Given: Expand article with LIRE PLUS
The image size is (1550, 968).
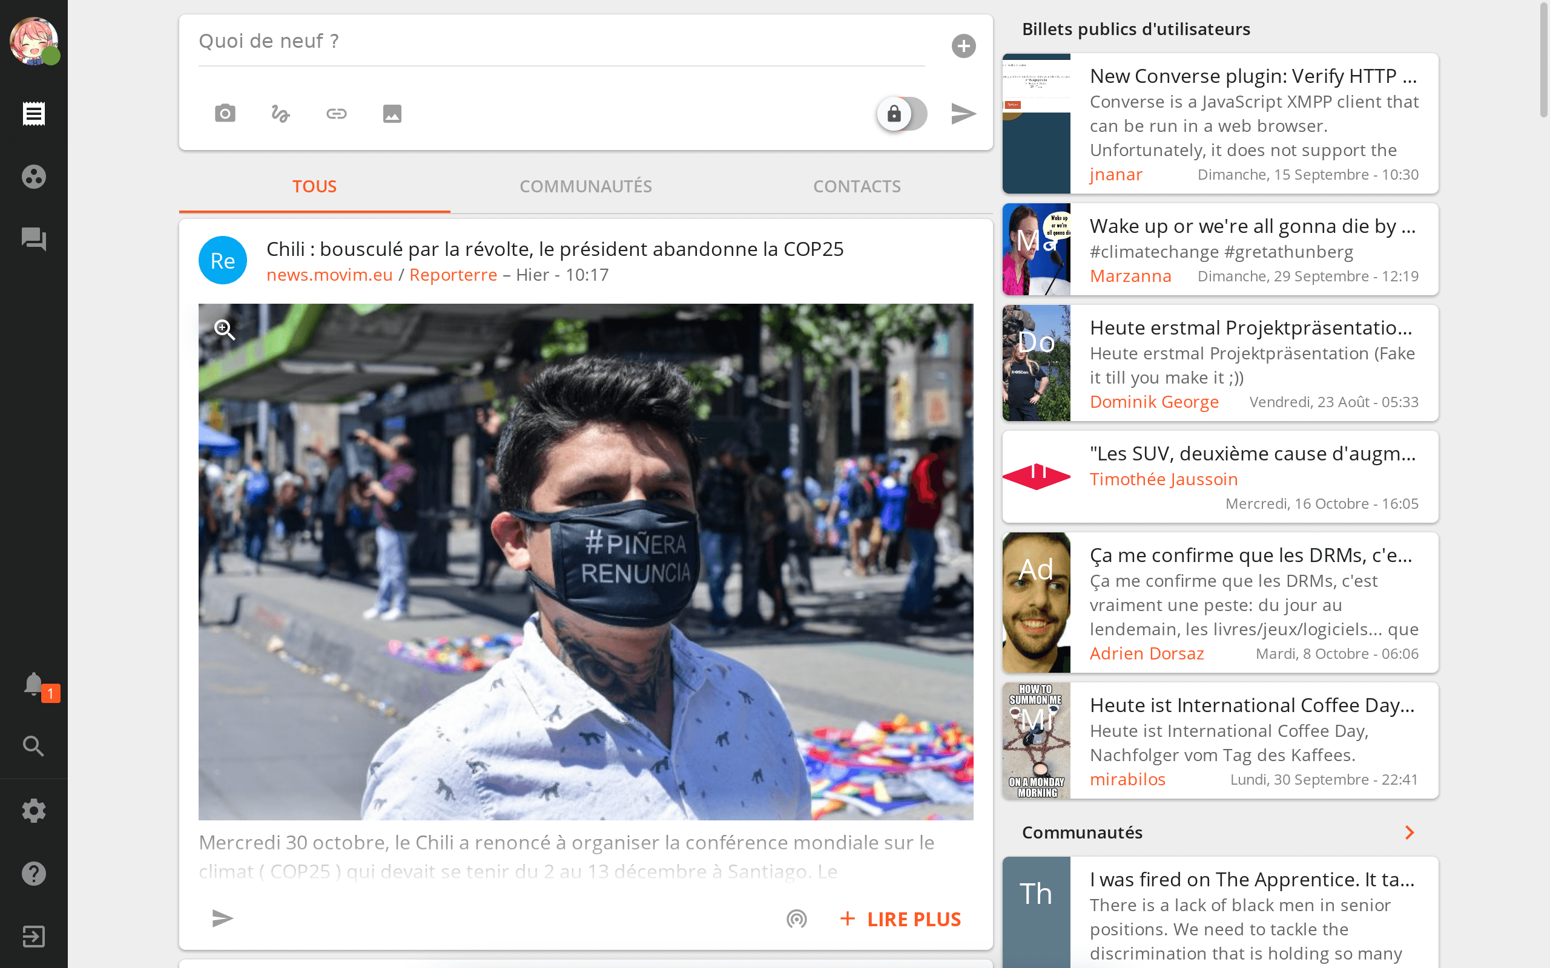Looking at the screenshot, I should [x=900, y=919].
